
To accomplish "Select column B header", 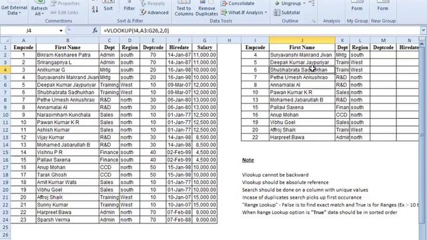I will pos(67,40).
